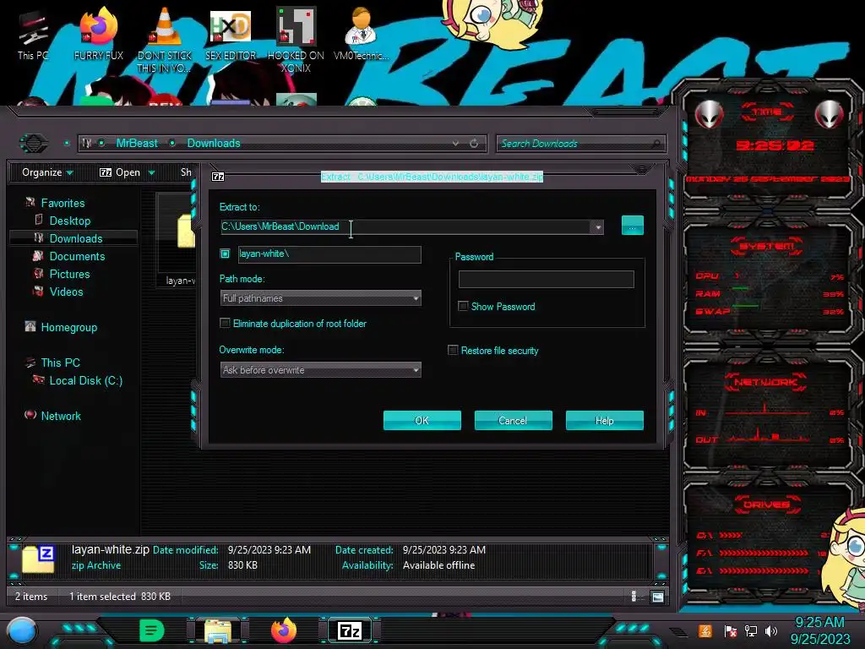Select Desktop in the navigation pane
865x649 pixels.
click(x=69, y=221)
